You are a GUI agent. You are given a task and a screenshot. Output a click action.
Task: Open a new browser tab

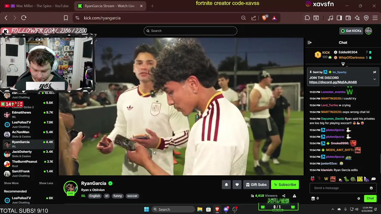pos(152,6)
